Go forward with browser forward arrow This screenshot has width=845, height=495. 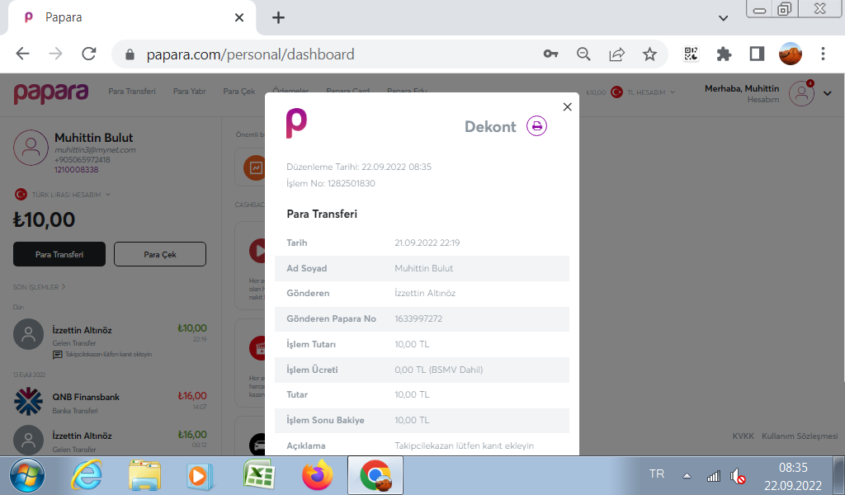[55, 54]
